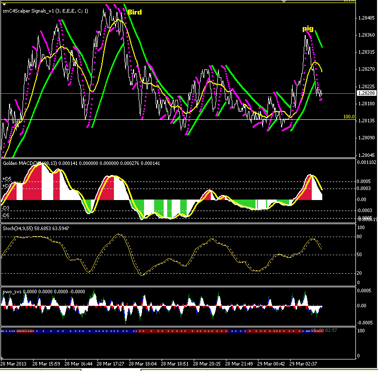Image resolution: width=378 pixels, height=371 pixels.
Task: Click the 1.28405 price scale value
Action: click(366, 18)
